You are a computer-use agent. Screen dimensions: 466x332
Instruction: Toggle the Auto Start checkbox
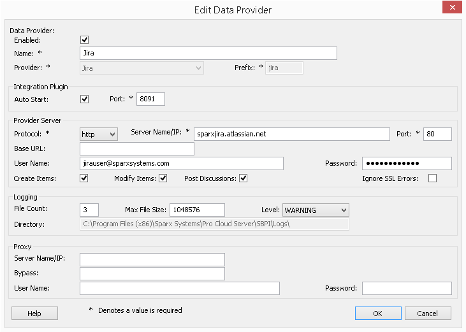pyautogui.click(x=84, y=99)
